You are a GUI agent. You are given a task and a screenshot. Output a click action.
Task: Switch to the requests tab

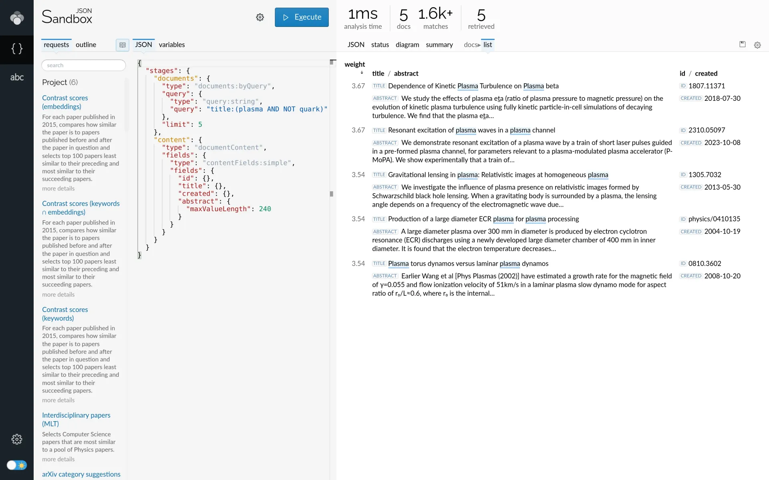(x=56, y=45)
